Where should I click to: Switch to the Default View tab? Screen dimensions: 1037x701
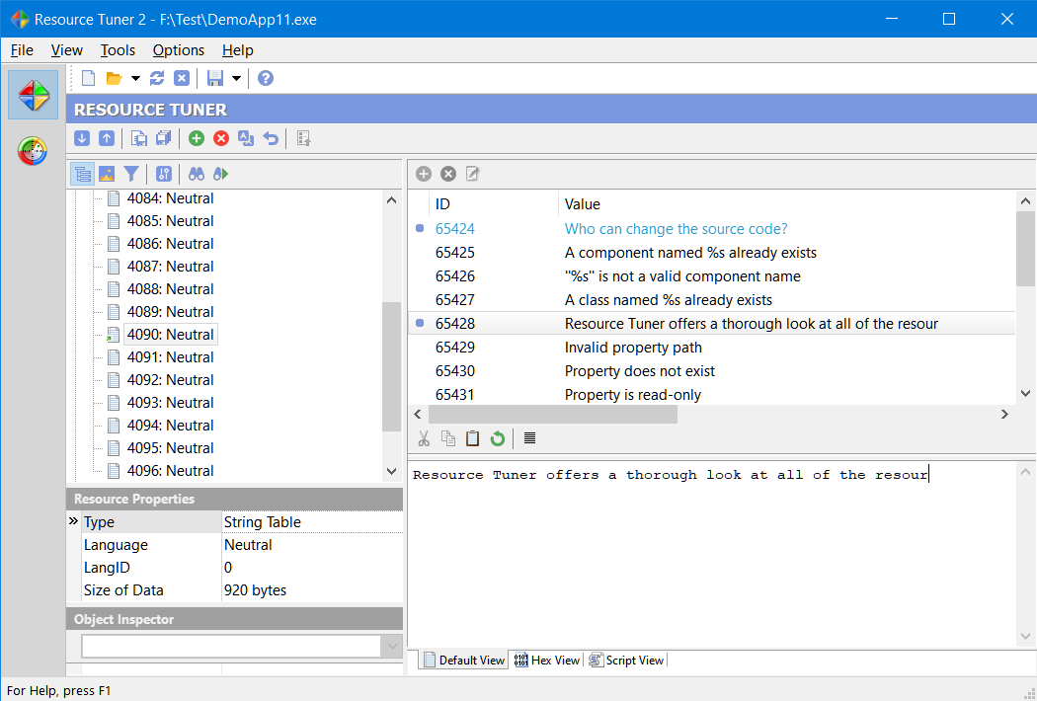pyautogui.click(x=464, y=660)
